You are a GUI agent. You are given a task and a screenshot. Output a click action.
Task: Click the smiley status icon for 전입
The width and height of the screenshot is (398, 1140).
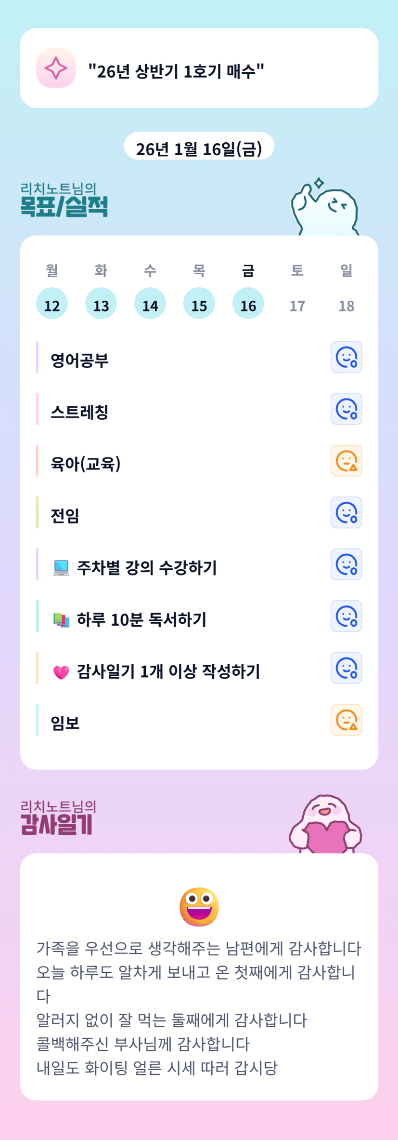346,512
